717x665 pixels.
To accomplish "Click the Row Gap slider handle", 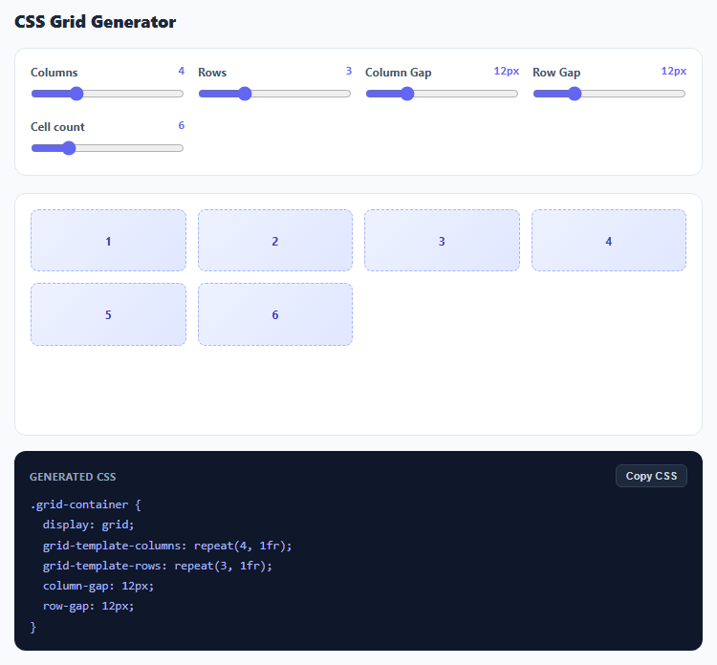I will point(575,94).
